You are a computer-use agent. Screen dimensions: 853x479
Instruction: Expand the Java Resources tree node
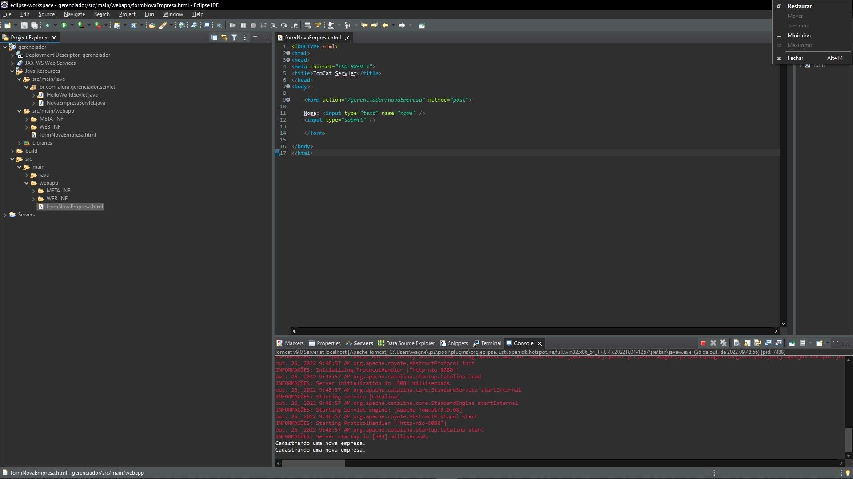[x=13, y=71]
